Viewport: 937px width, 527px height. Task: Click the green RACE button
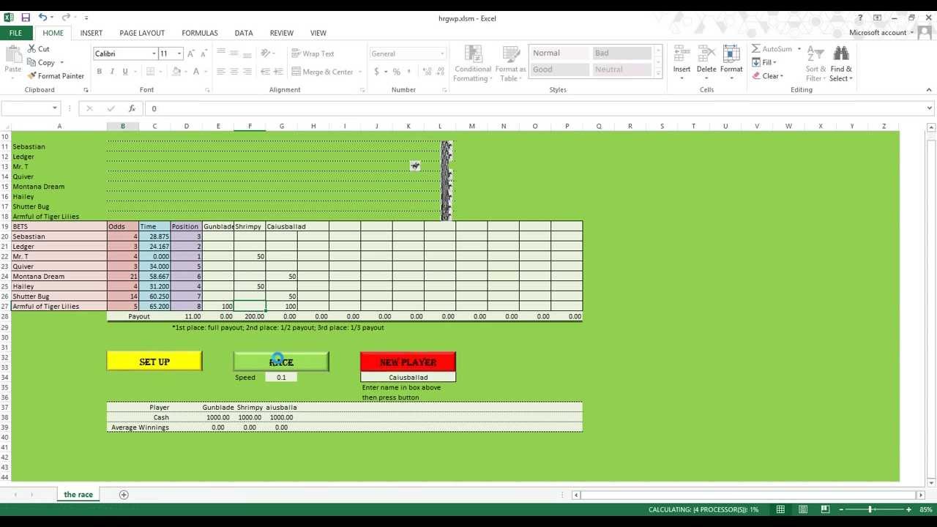pos(281,362)
